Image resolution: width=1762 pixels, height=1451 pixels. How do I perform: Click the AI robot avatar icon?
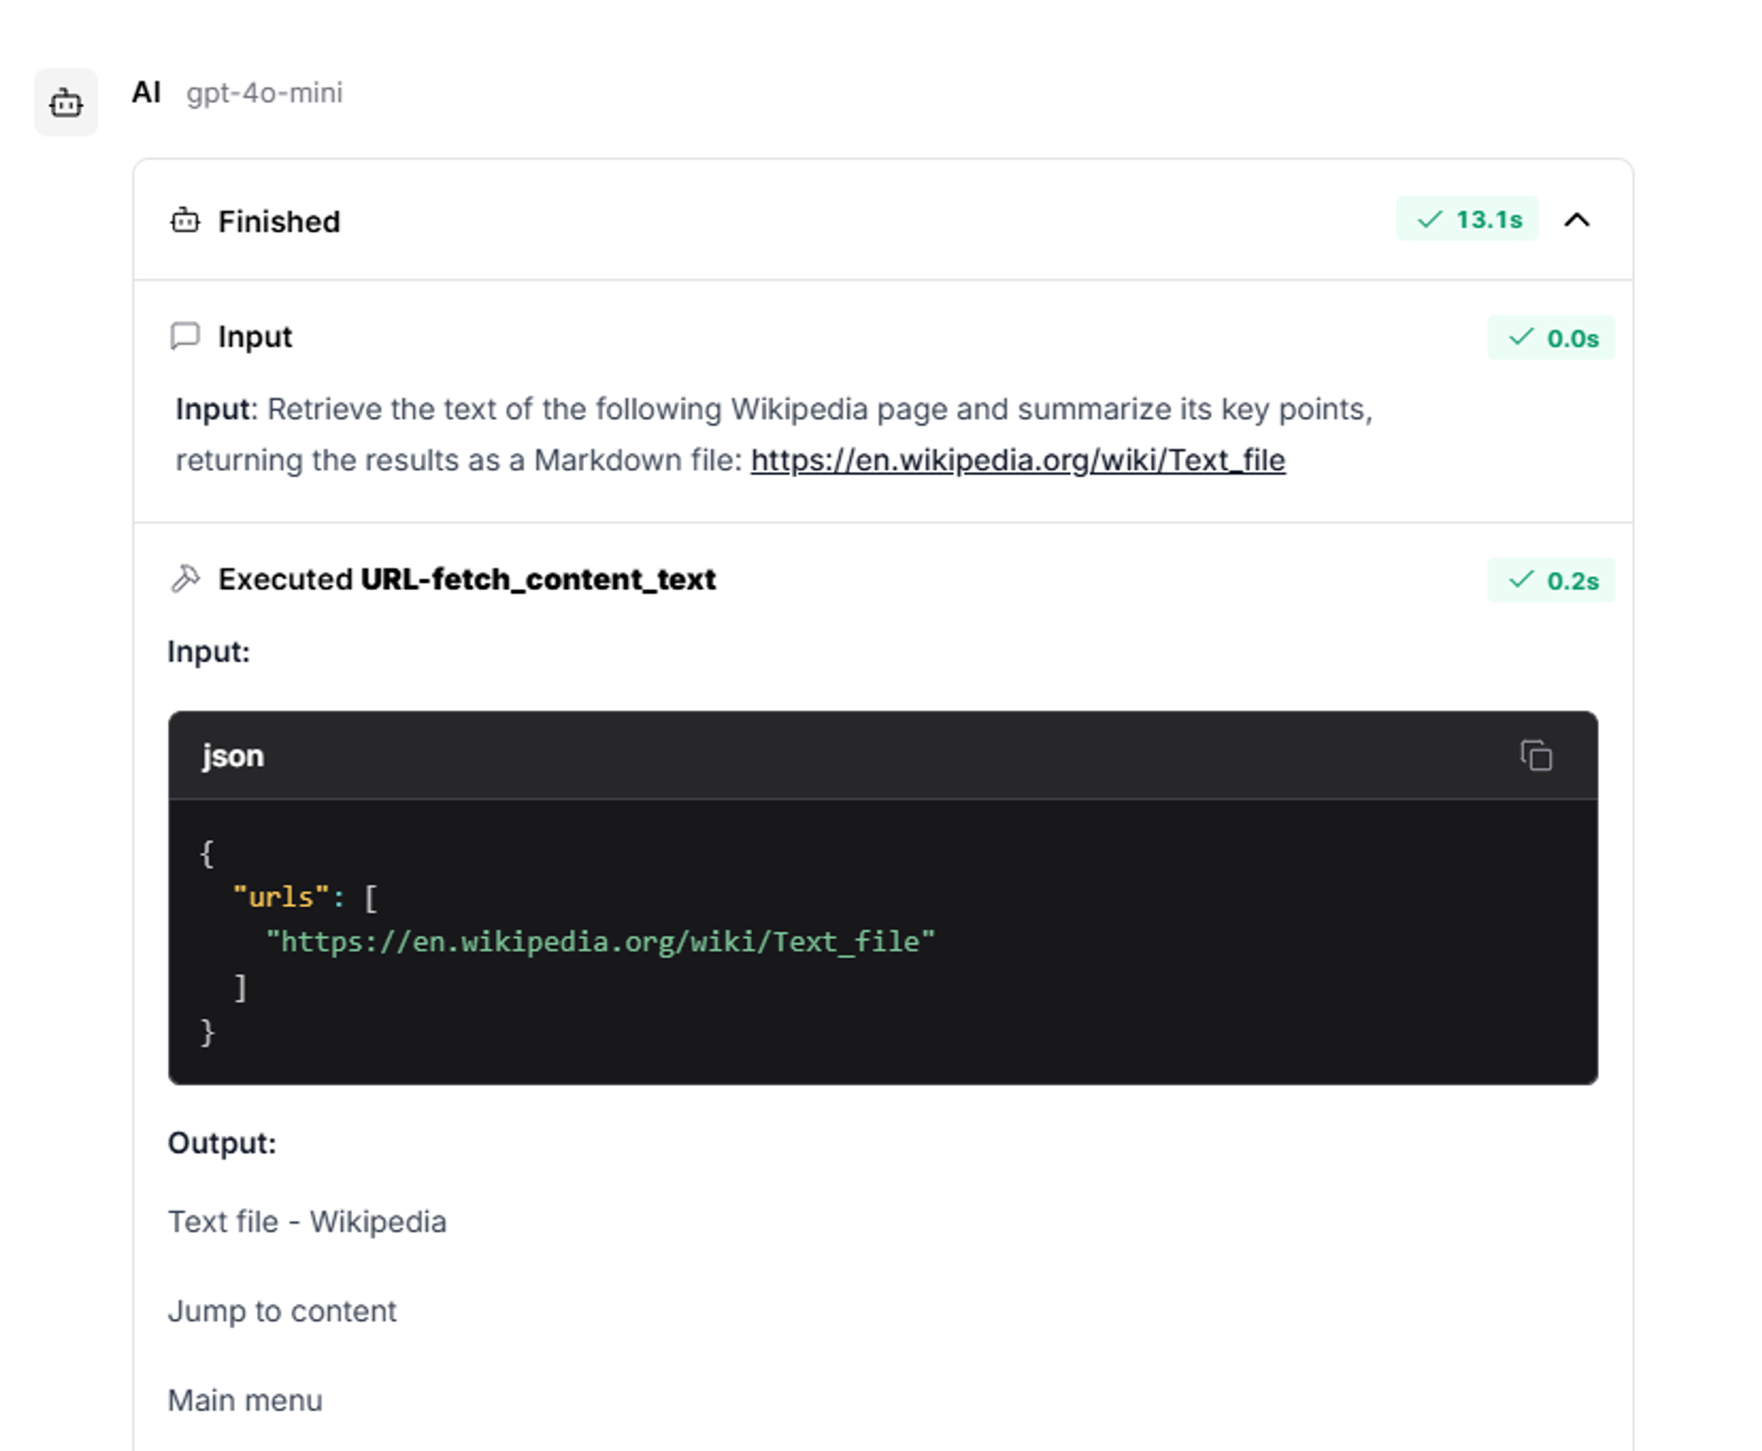[x=66, y=102]
